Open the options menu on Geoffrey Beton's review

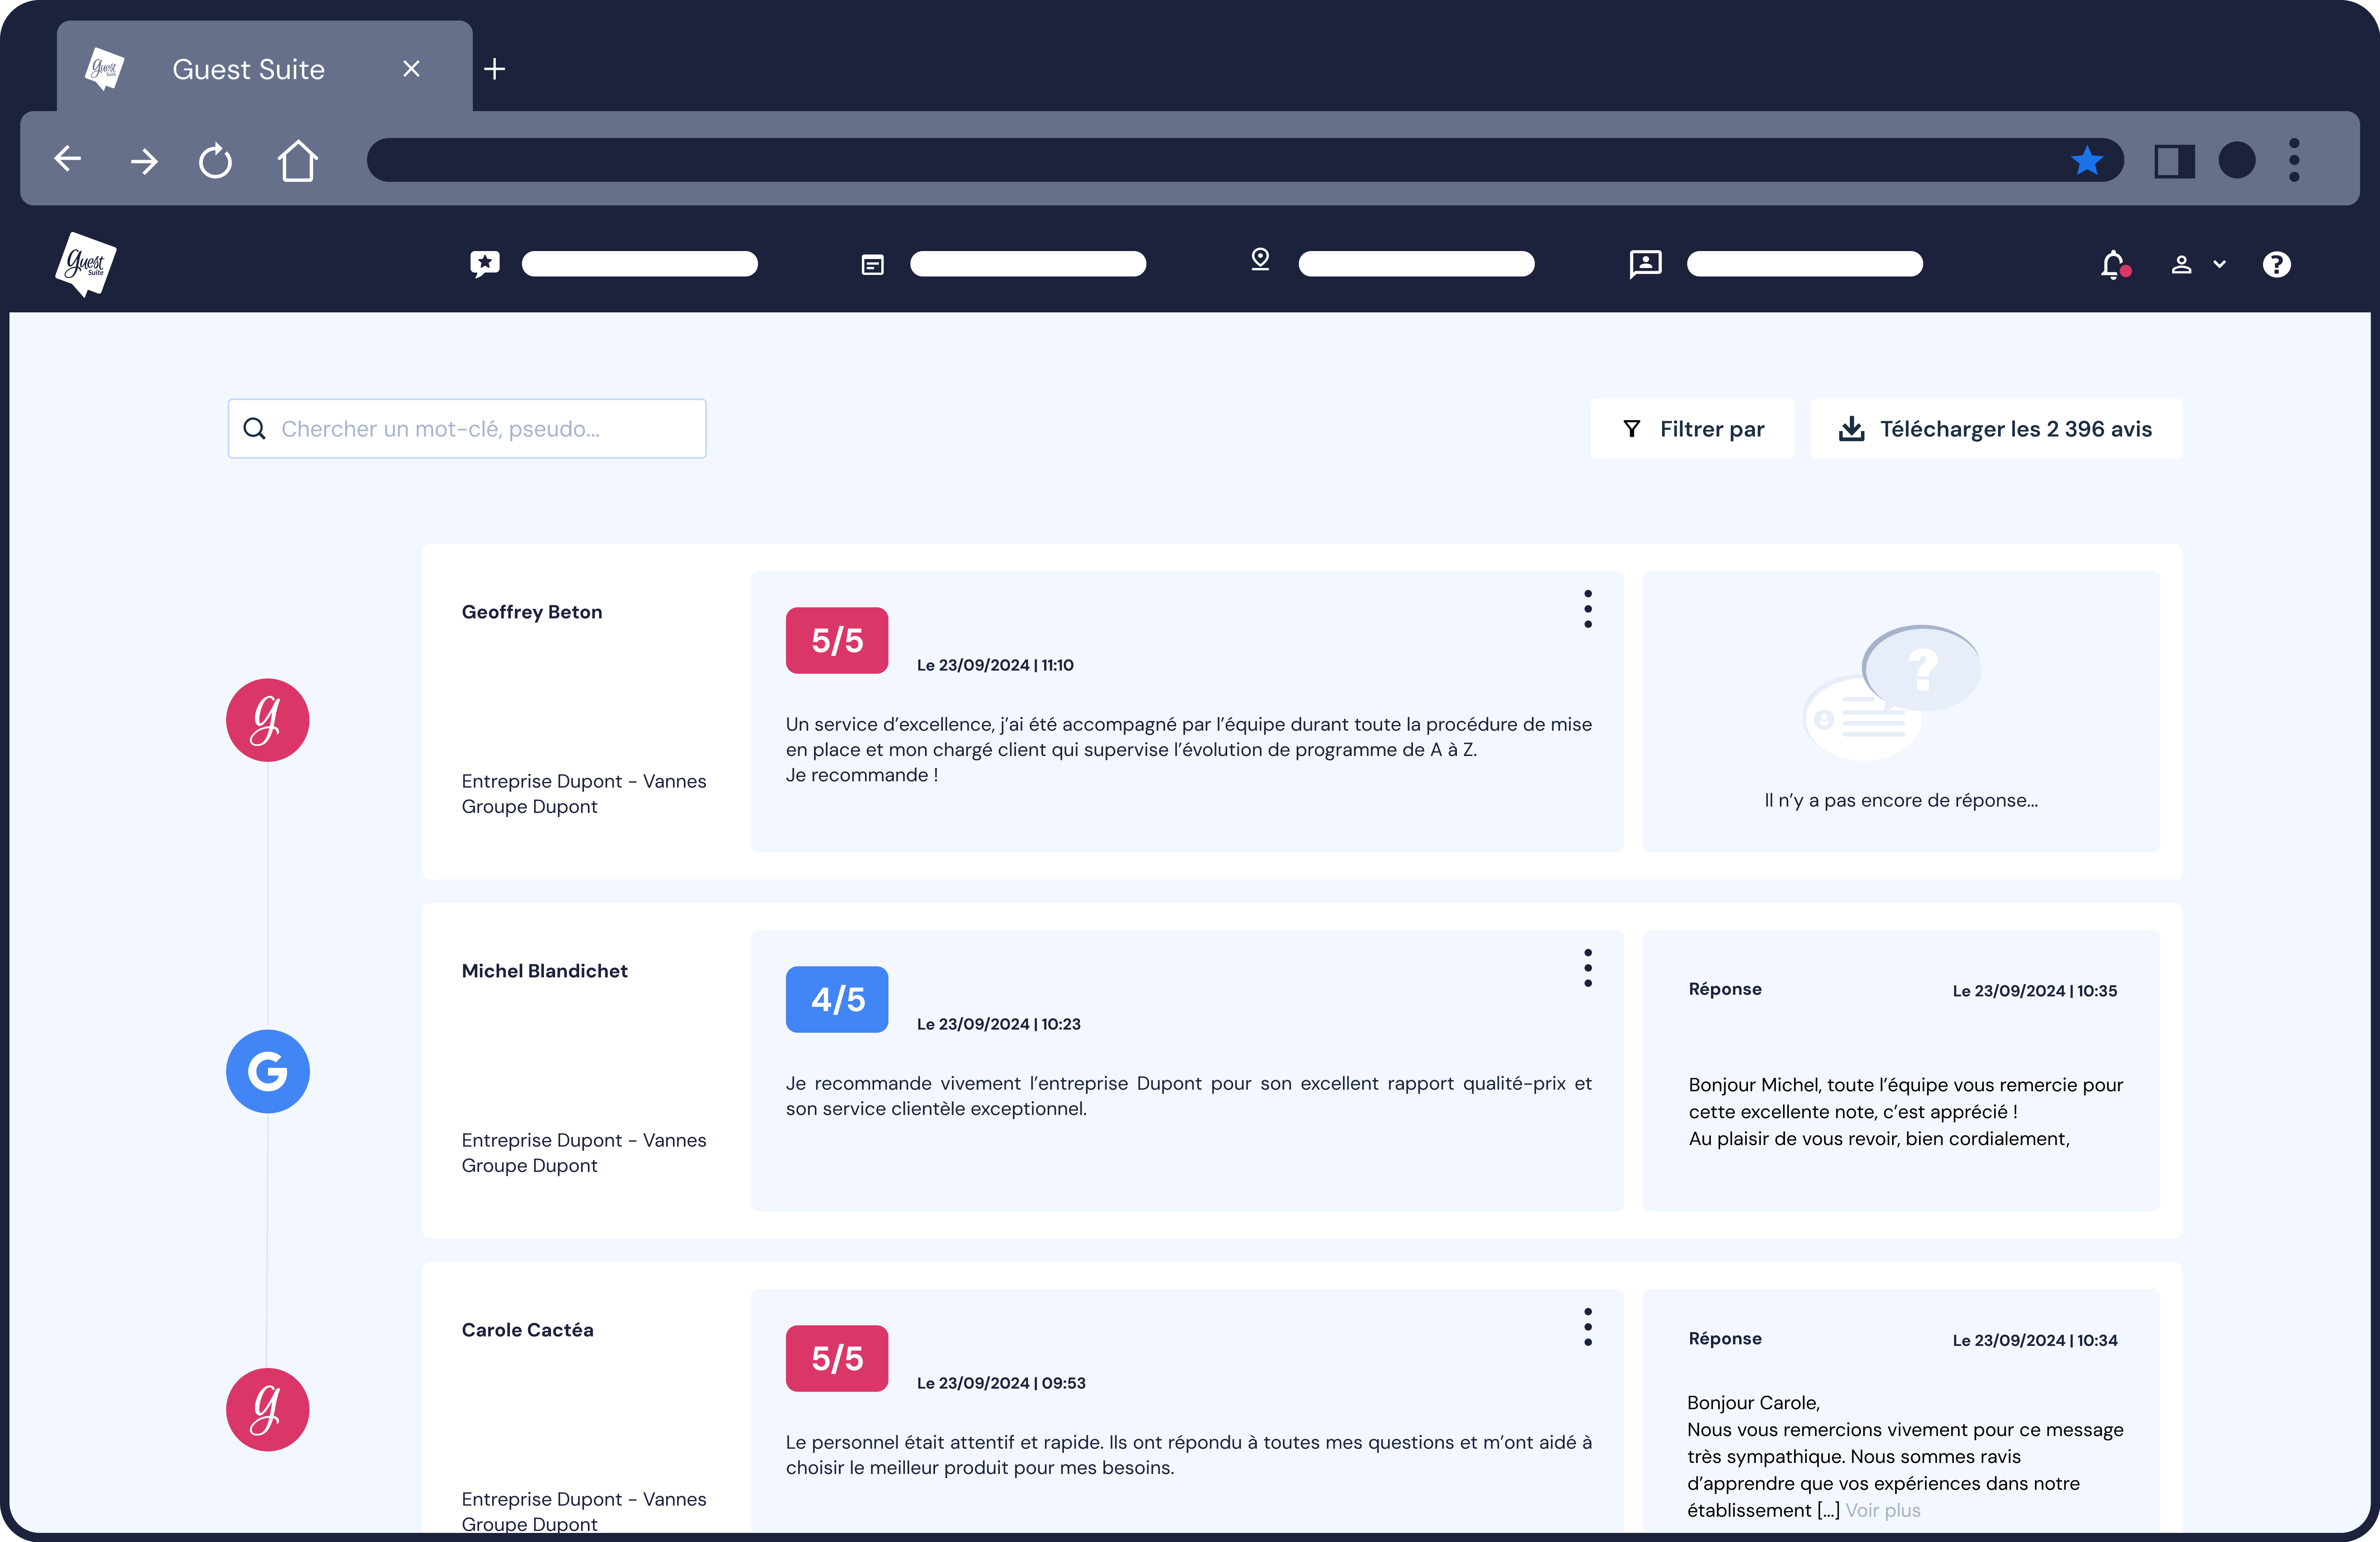[1588, 609]
